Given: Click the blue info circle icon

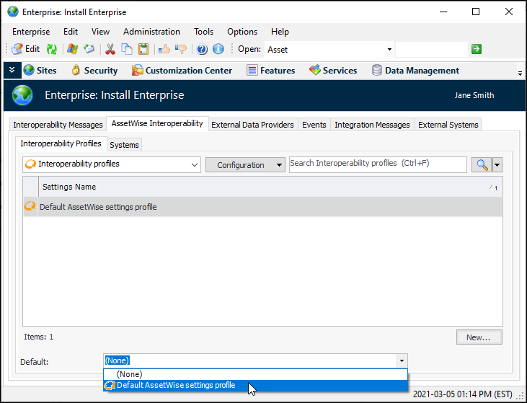Looking at the screenshot, I should point(218,50).
